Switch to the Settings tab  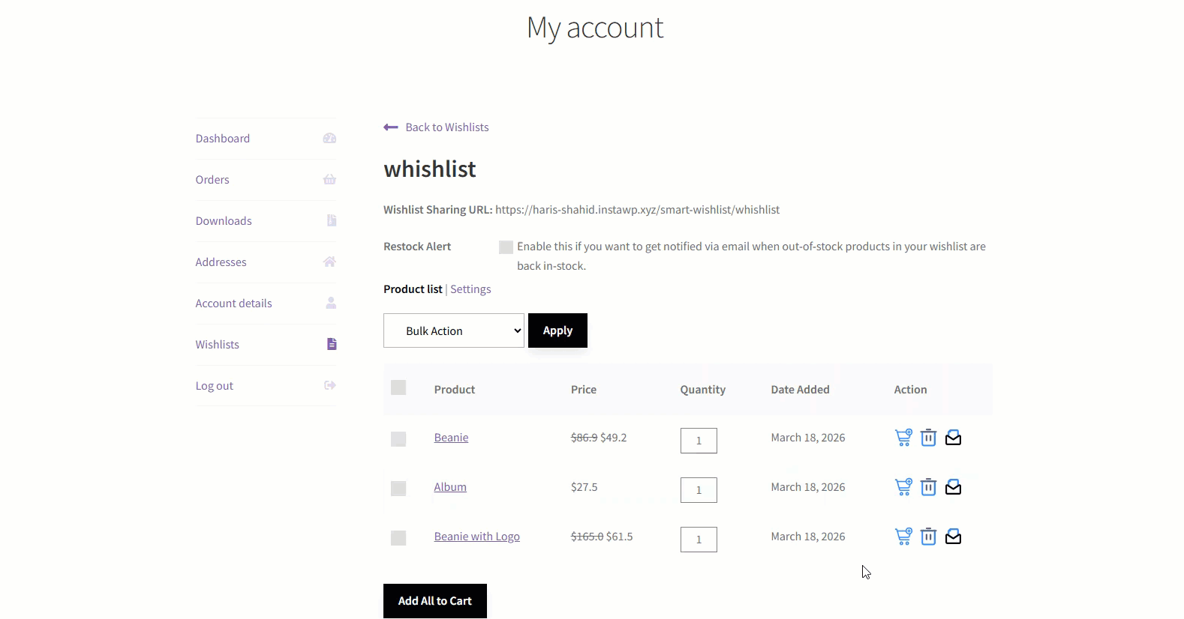pyautogui.click(x=470, y=289)
